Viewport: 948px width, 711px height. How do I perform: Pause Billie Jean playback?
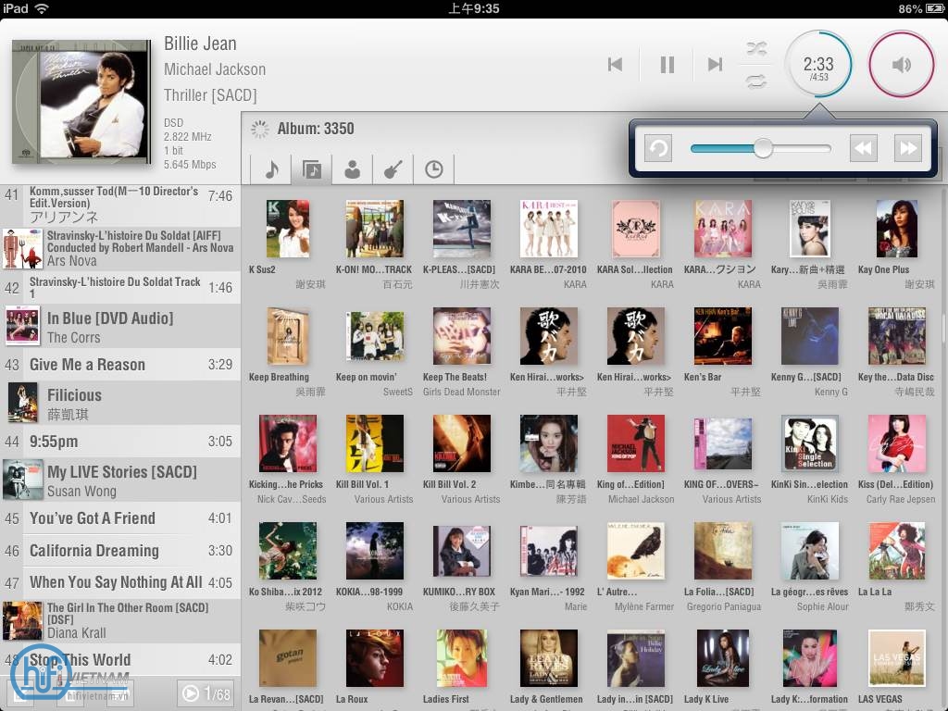pos(667,63)
